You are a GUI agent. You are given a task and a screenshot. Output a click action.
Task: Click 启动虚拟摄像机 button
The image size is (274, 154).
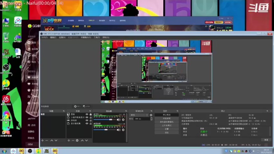pos(166,122)
